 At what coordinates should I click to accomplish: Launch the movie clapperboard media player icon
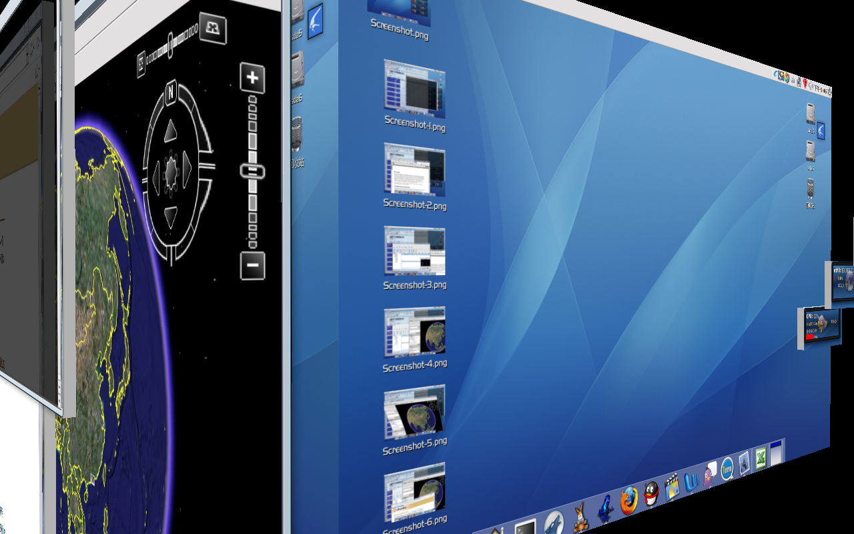click(672, 487)
